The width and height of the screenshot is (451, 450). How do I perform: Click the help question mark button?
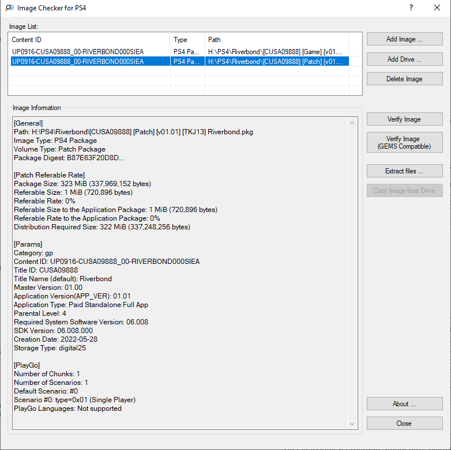pyautogui.click(x=411, y=7)
